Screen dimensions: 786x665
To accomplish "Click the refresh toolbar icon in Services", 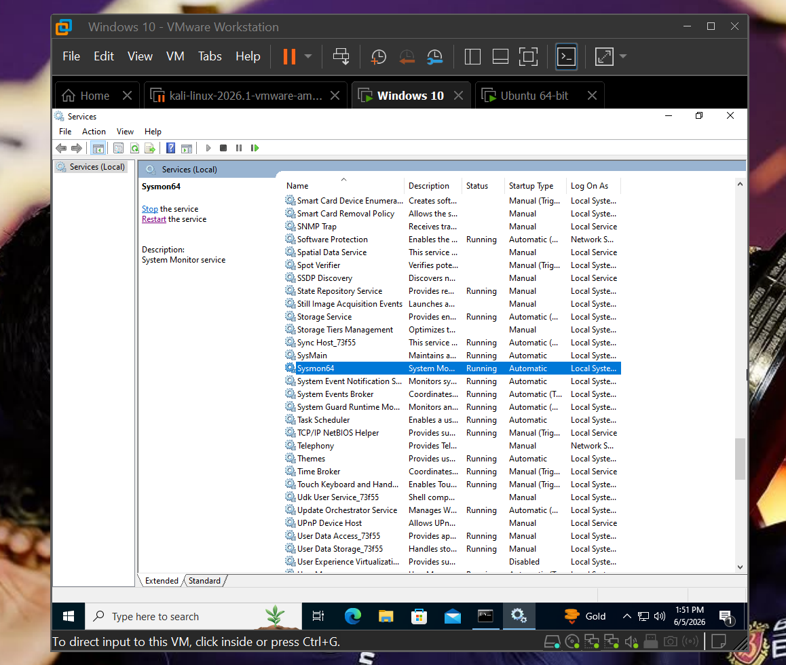I will pos(134,148).
